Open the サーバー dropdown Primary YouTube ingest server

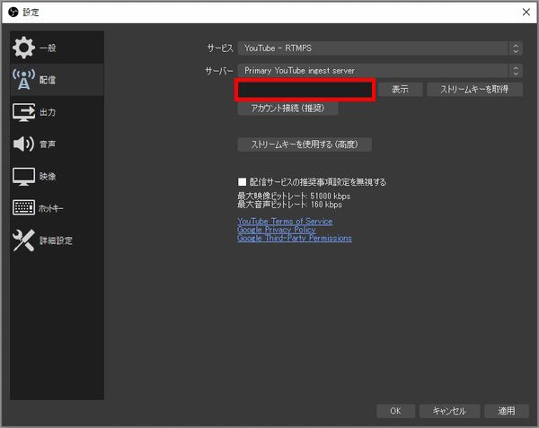(380, 71)
